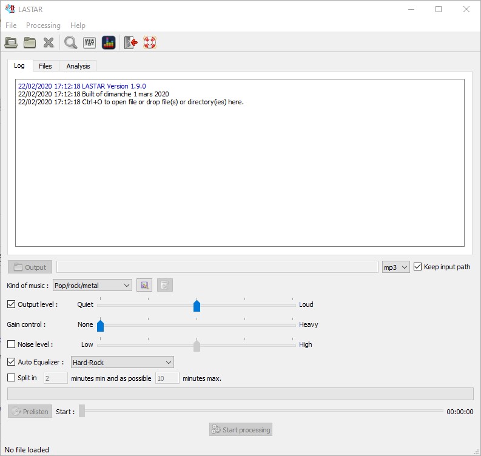Switch to the Log tab
The width and height of the screenshot is (481, 456).
(19, 65)
